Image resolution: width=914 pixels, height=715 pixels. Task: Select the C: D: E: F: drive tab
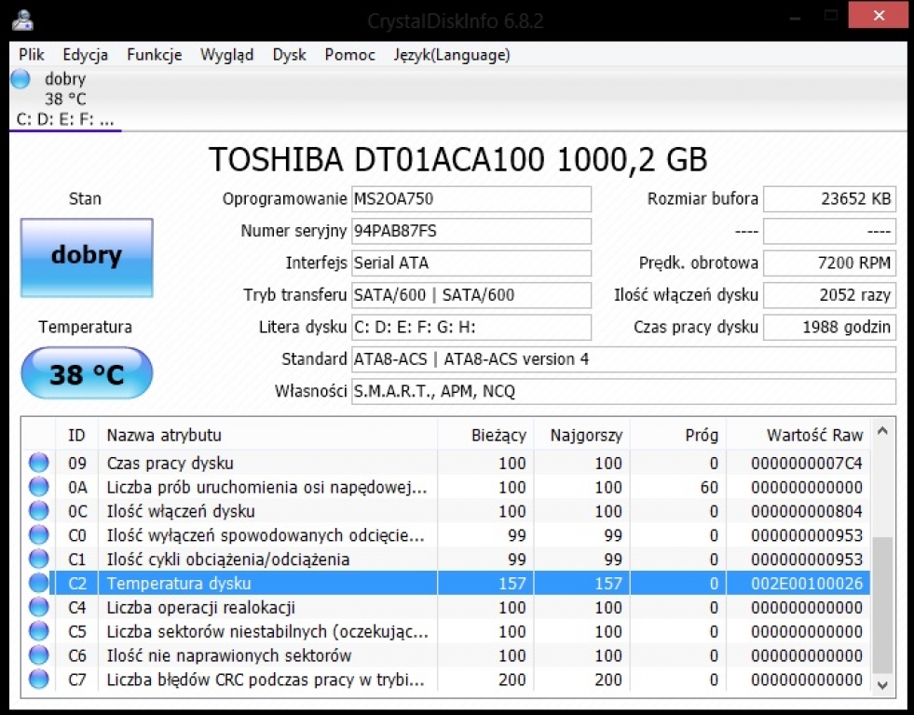tap(65, 99)
